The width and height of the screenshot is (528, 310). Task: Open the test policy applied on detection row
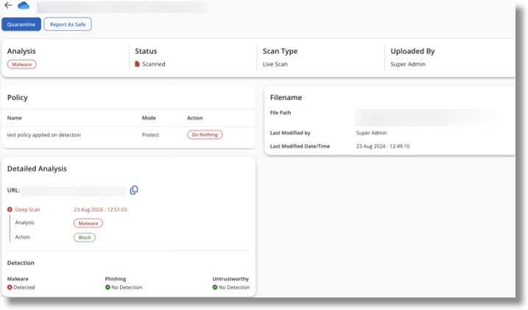(x=44, y=135)
